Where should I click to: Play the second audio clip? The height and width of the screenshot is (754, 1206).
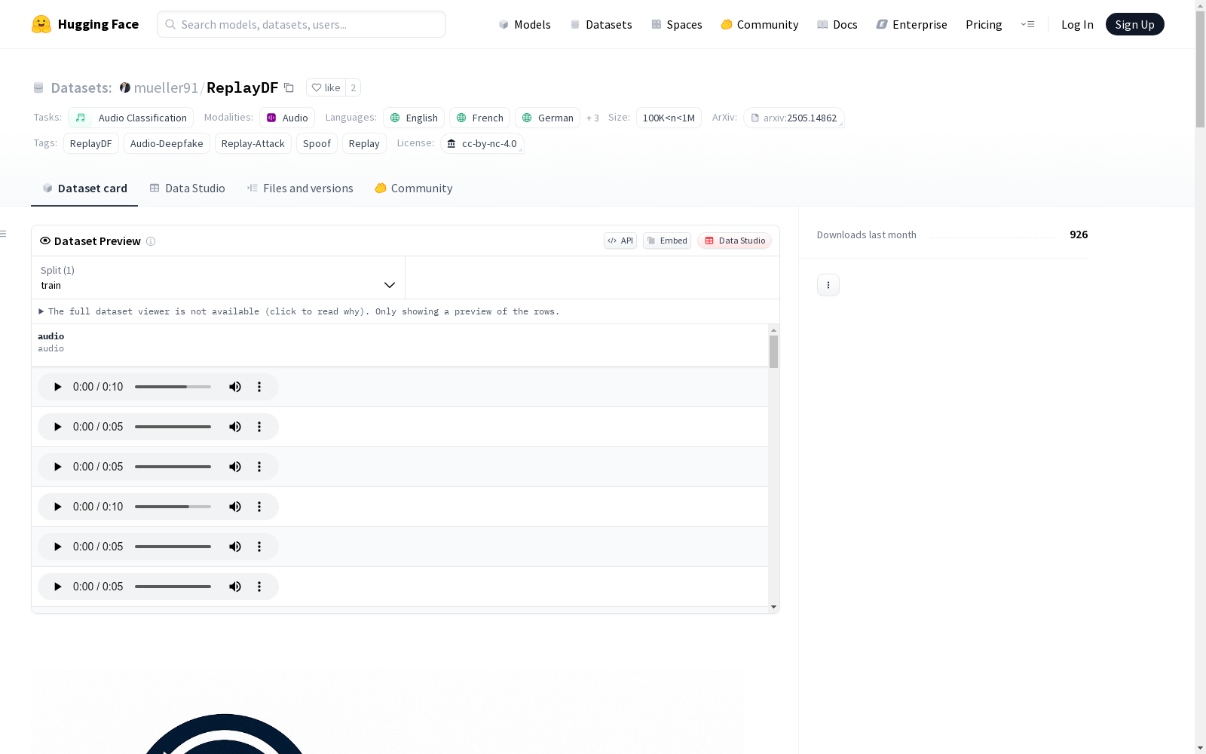tap(57, 427)
